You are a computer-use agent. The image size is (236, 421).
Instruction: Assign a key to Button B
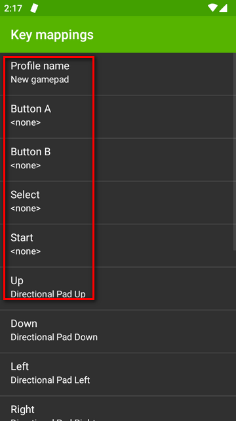click(x=118, y=159)
